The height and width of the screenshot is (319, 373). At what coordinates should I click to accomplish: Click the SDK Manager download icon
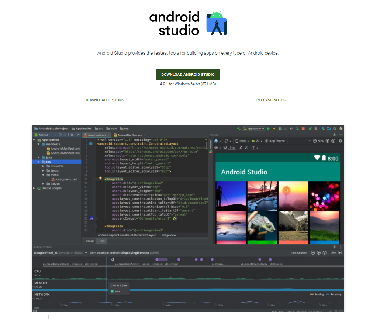coord(323,129)
